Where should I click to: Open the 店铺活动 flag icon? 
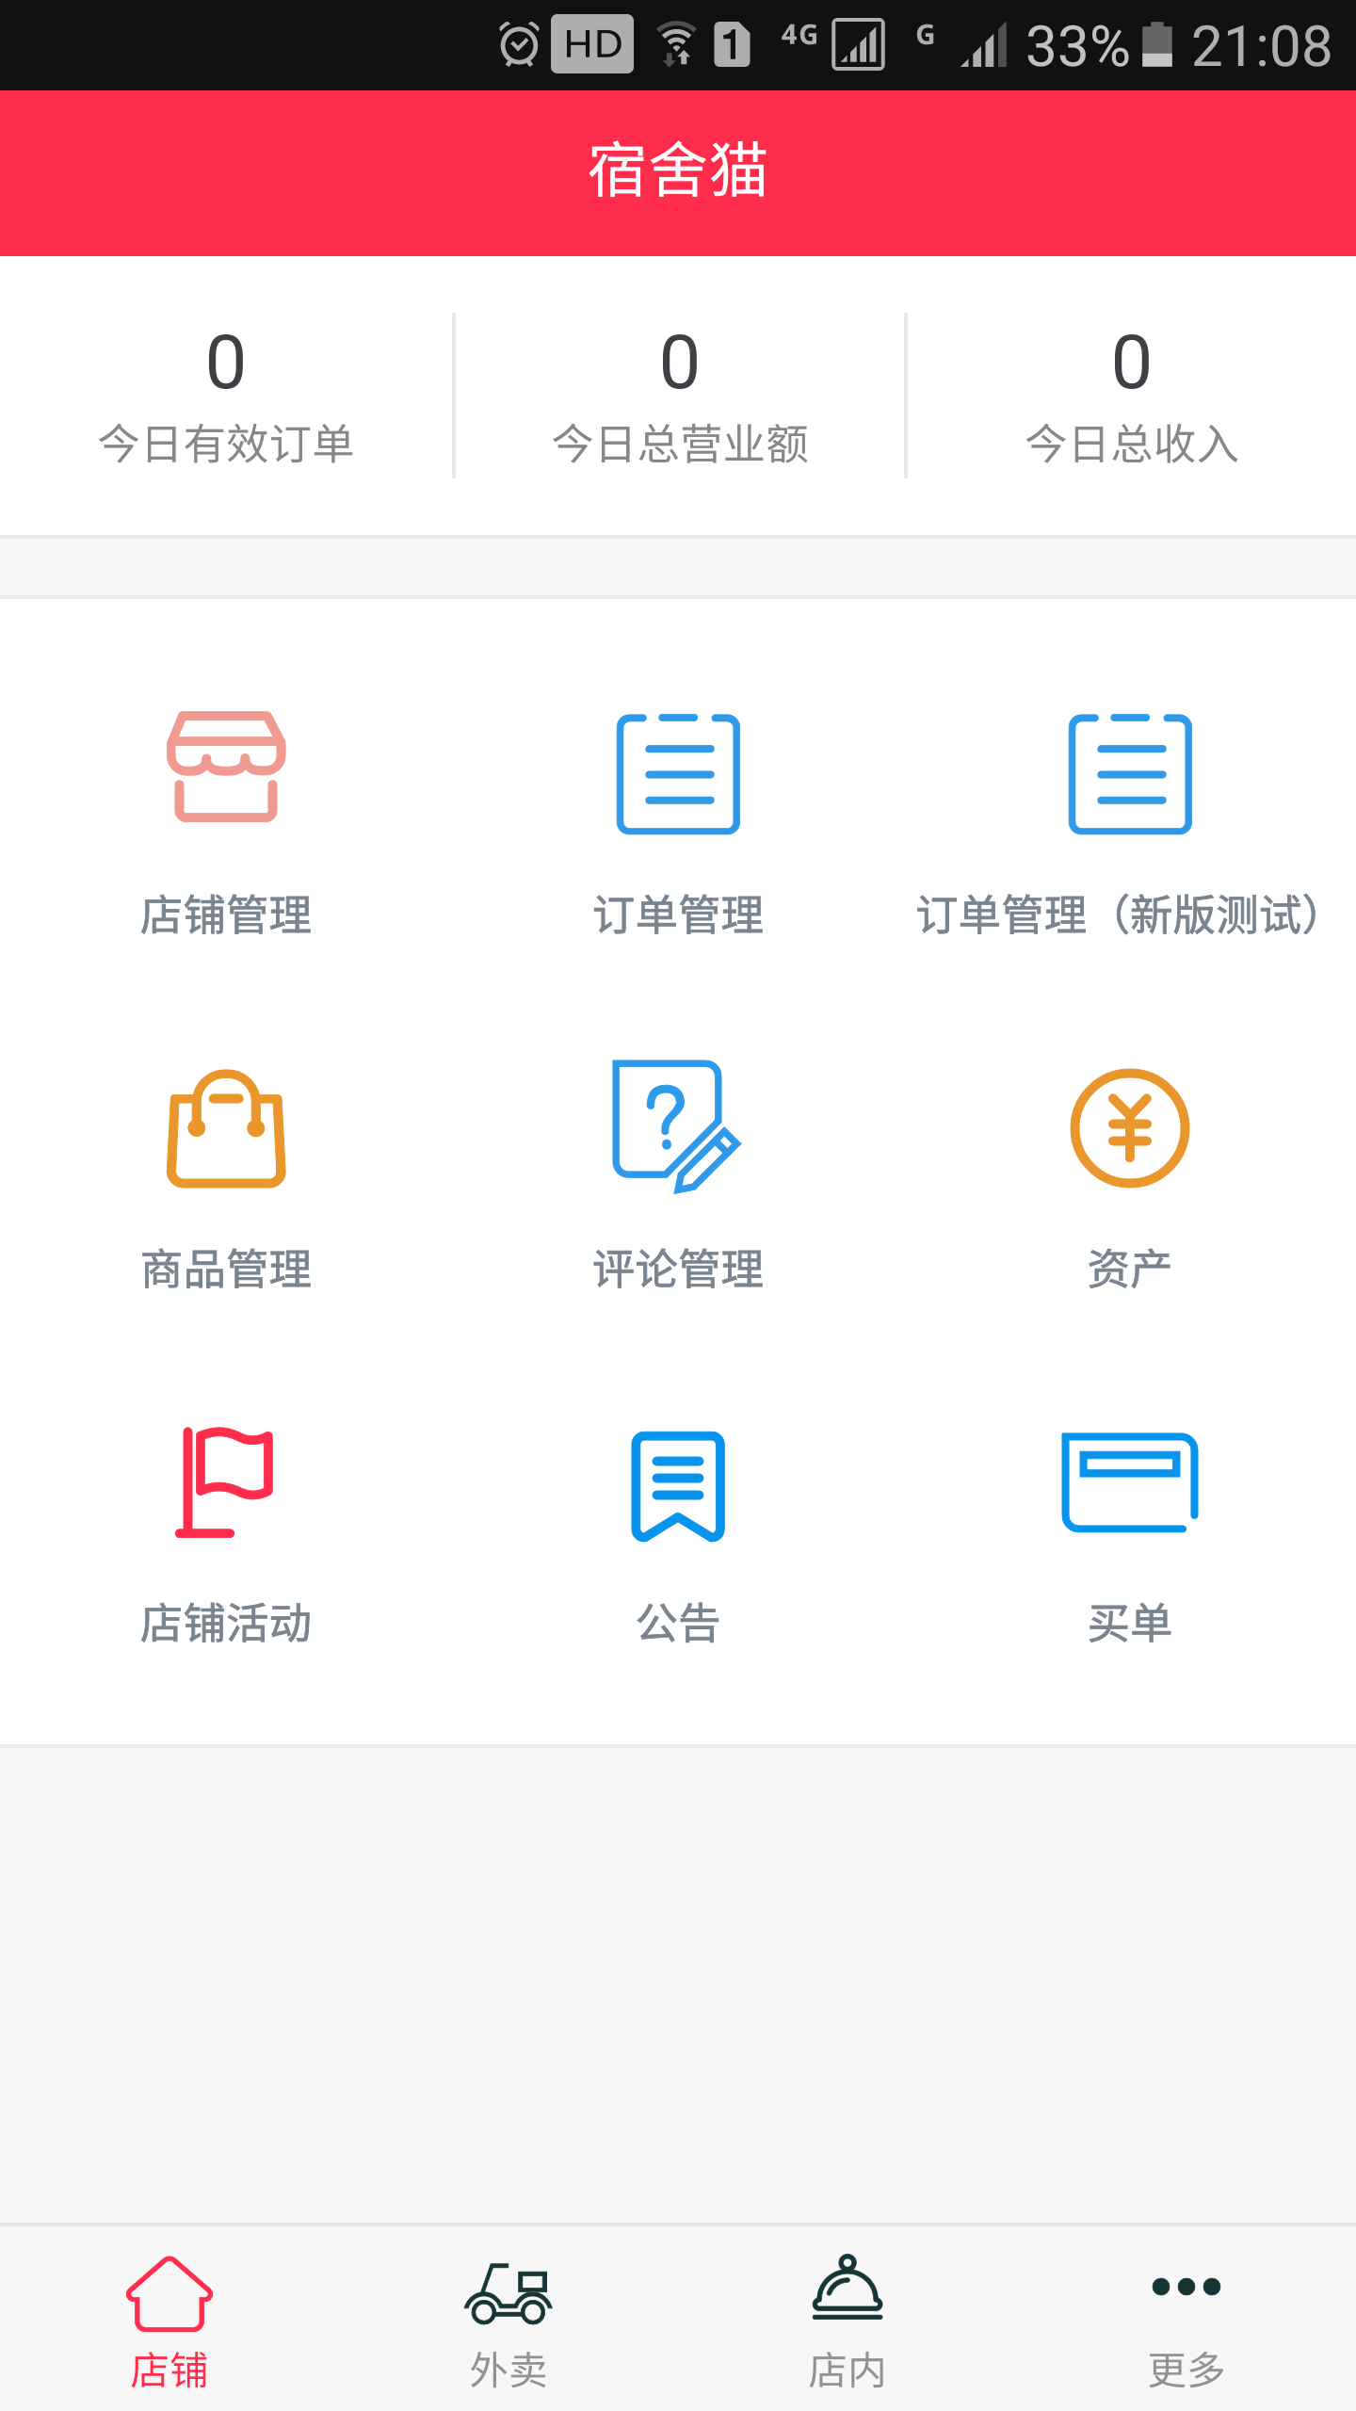click(224, 1482)
